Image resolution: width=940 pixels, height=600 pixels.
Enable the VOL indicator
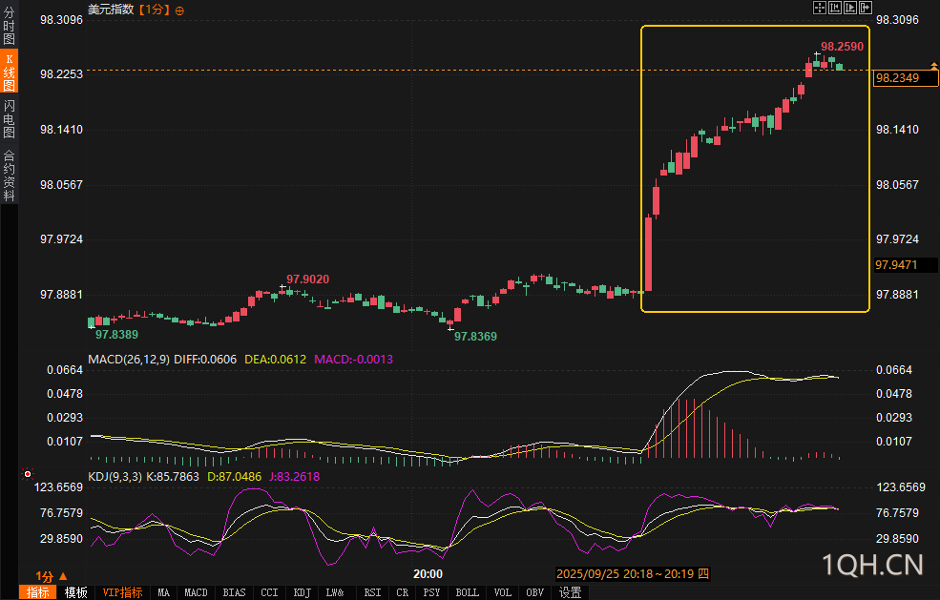click(x=502, y=592)
